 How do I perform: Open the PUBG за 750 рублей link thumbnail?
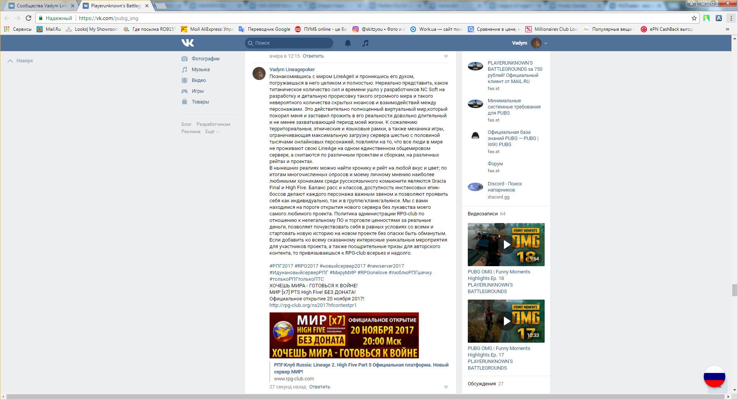coord(475,66)
